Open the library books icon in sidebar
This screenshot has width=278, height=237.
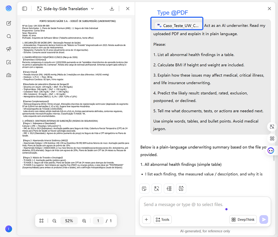pos(9,75)
